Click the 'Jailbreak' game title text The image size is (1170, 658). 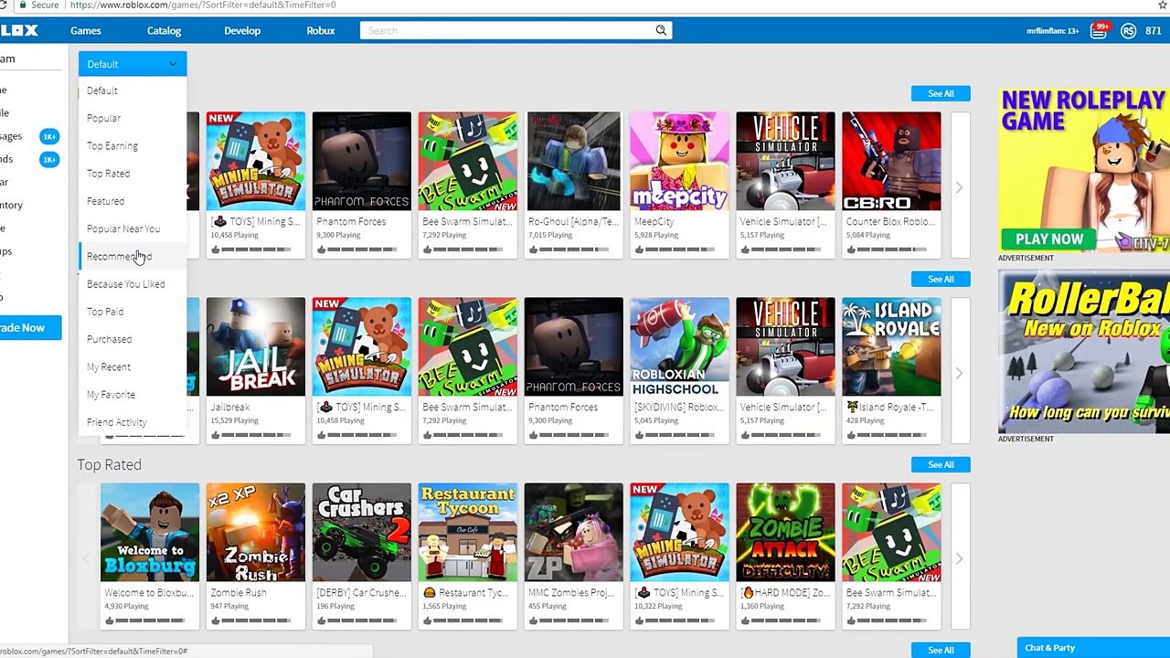230,408
